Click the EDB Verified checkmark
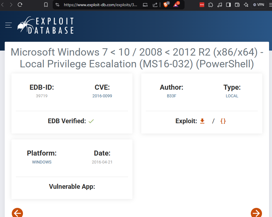The height and width of the screenshot is (217, 272). coord(91,121)
